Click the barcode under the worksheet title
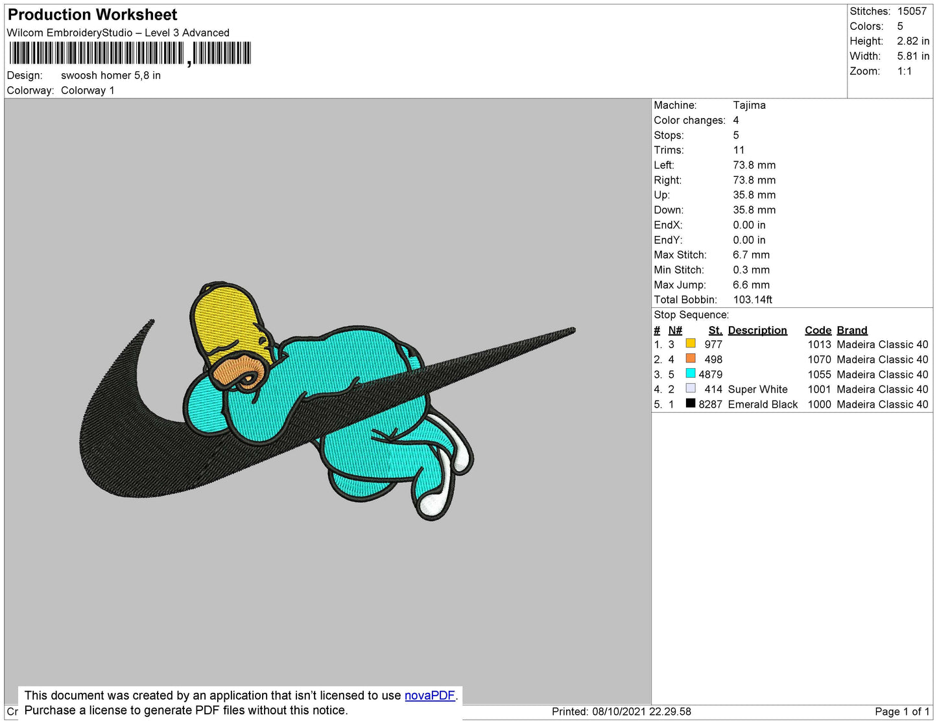The width and height of the screenshot is (937, 724). tap(130, 53)
